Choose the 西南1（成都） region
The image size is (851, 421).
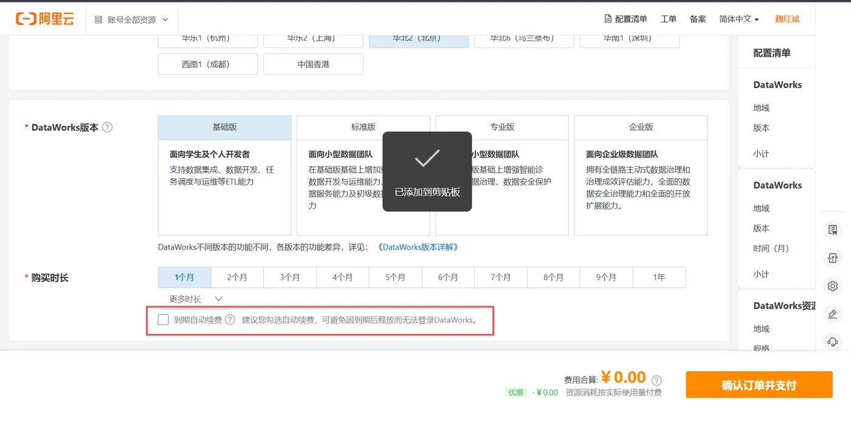[208, 64]
